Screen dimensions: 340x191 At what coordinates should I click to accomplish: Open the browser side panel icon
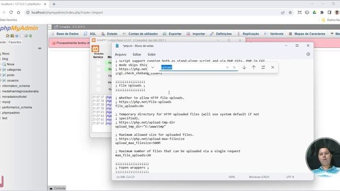(329, 13)
